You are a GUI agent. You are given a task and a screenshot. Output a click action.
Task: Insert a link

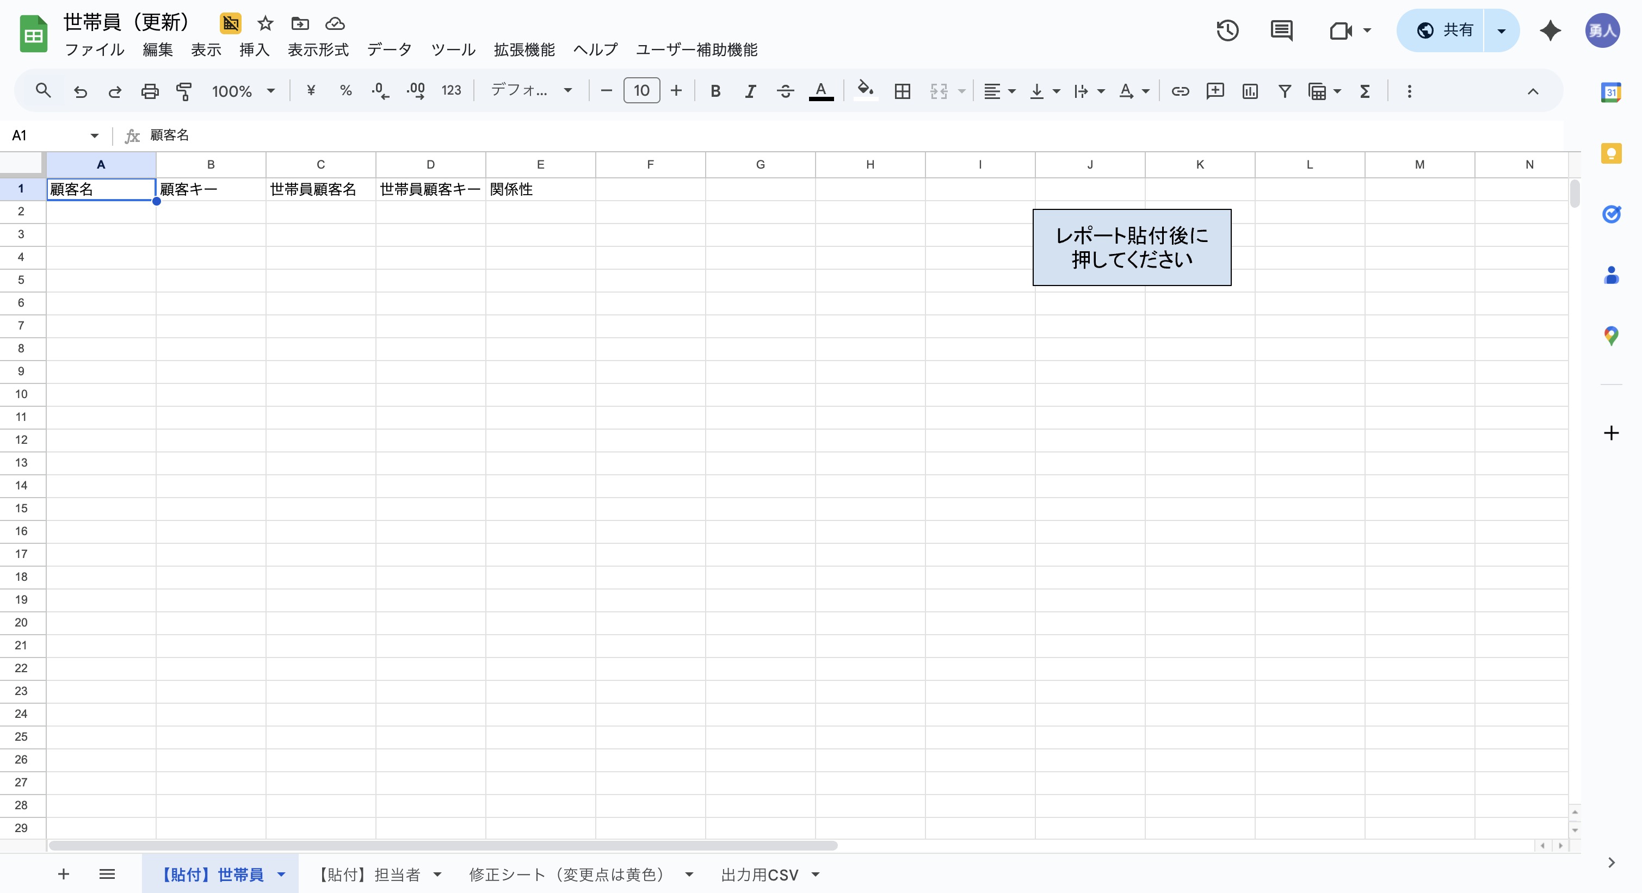(x=1180, y=91)
